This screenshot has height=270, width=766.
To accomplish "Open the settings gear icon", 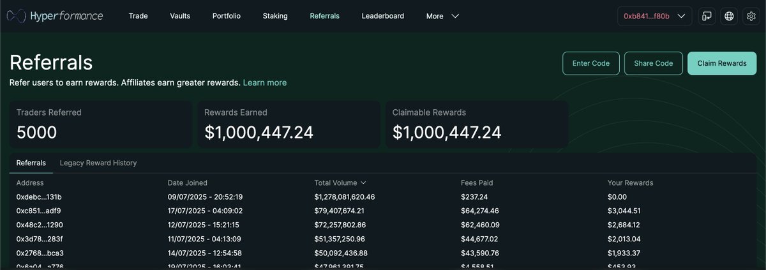I will pos(751,16).
